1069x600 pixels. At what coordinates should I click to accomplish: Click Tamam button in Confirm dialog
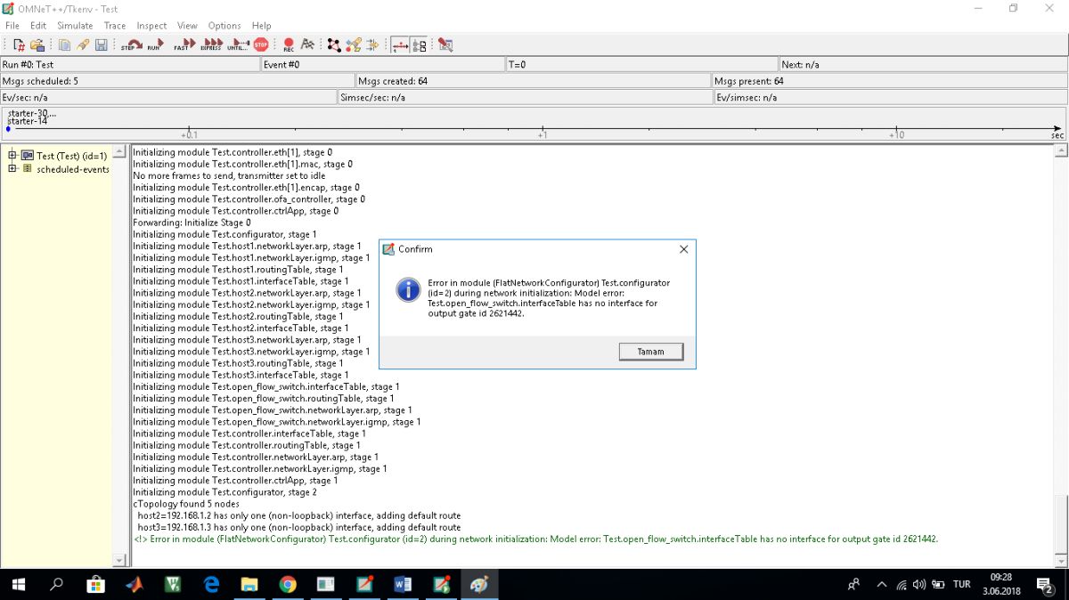650,352
